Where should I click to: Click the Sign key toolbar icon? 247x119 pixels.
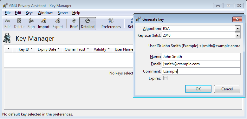[31, 24]
